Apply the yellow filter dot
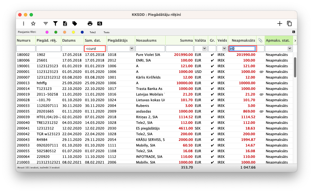 [74, 32]
